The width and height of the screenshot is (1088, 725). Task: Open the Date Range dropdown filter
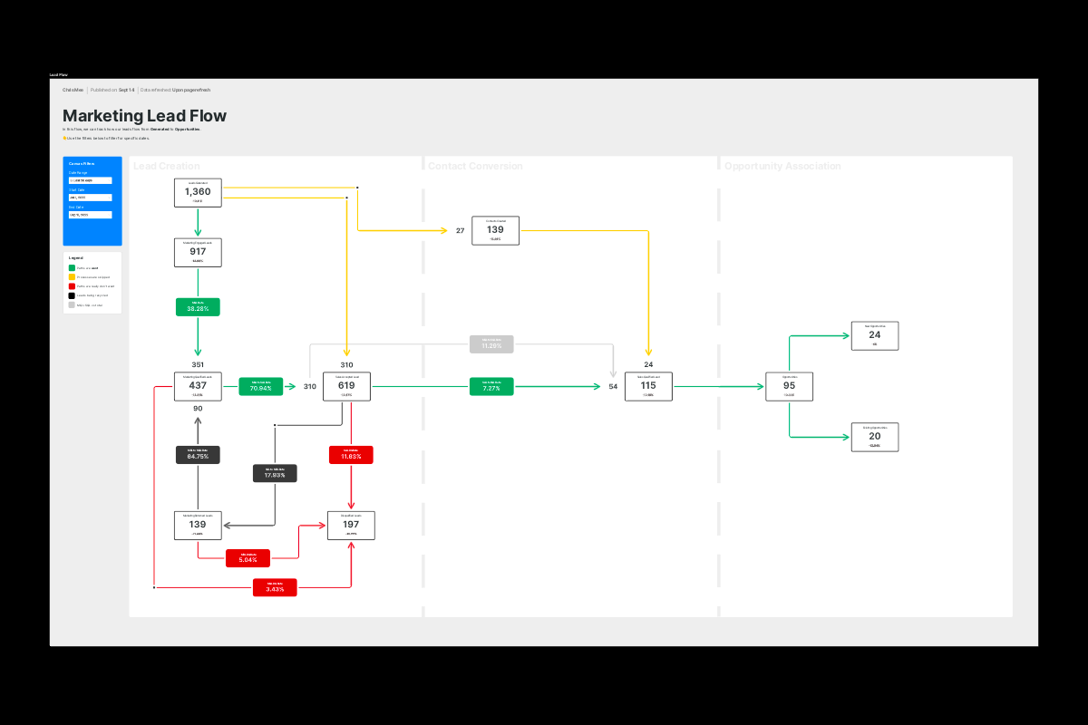[90, 180]
